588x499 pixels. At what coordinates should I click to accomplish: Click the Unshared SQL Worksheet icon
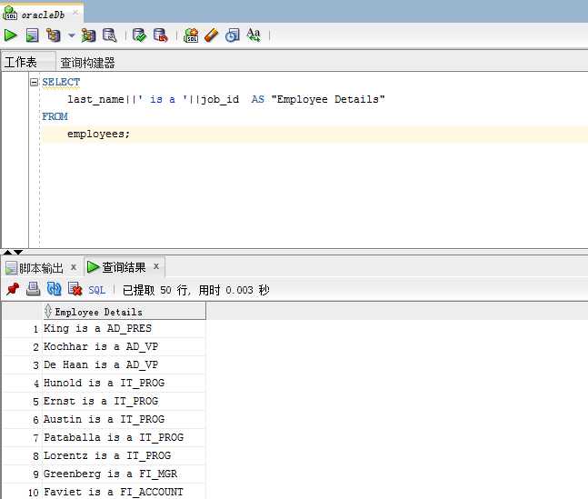click(191, 35)
